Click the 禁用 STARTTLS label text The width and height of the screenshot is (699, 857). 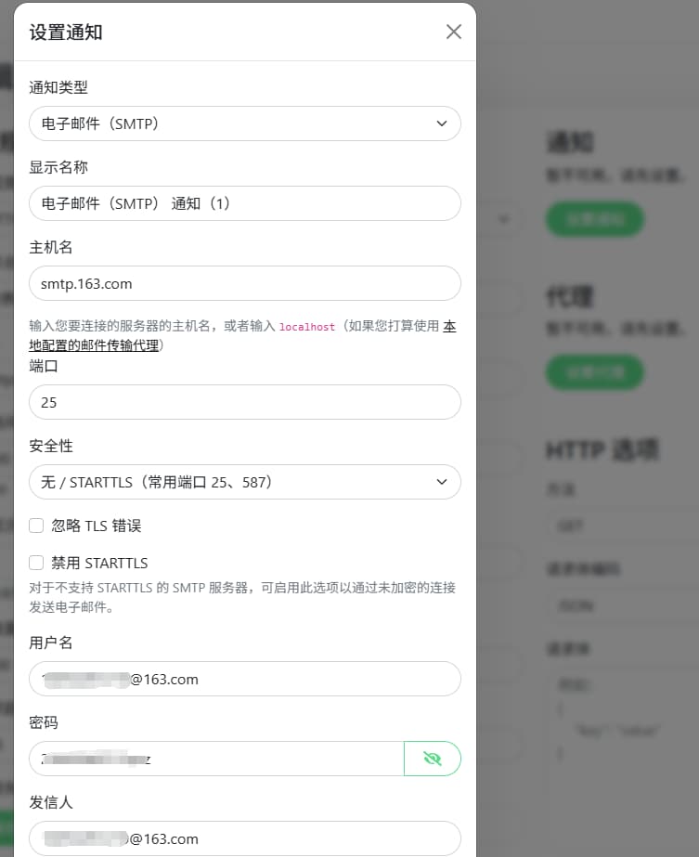tap(99, 563)
